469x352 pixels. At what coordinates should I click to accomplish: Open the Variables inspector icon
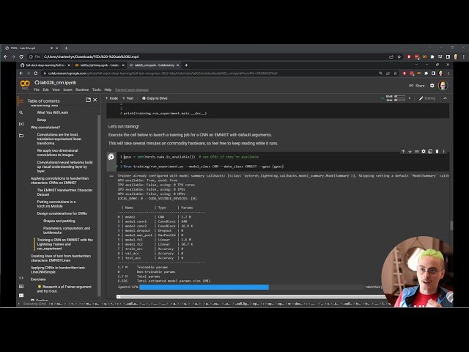coord(21,124)
